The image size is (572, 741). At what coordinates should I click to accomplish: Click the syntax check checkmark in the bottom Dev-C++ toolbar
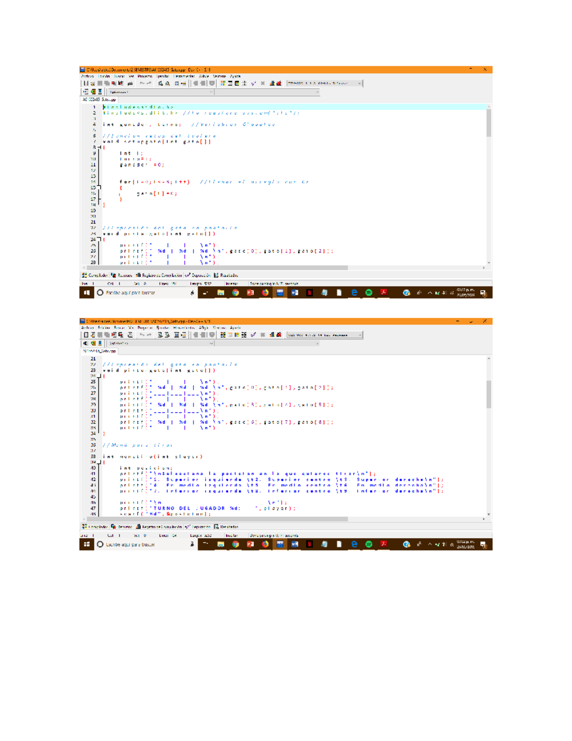pos(254,335)
